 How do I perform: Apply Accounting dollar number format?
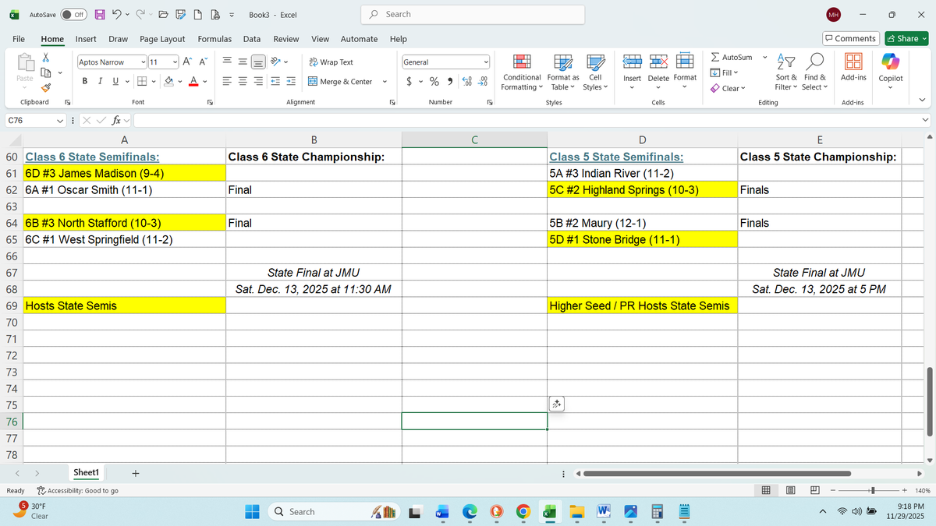pos(410,81)
